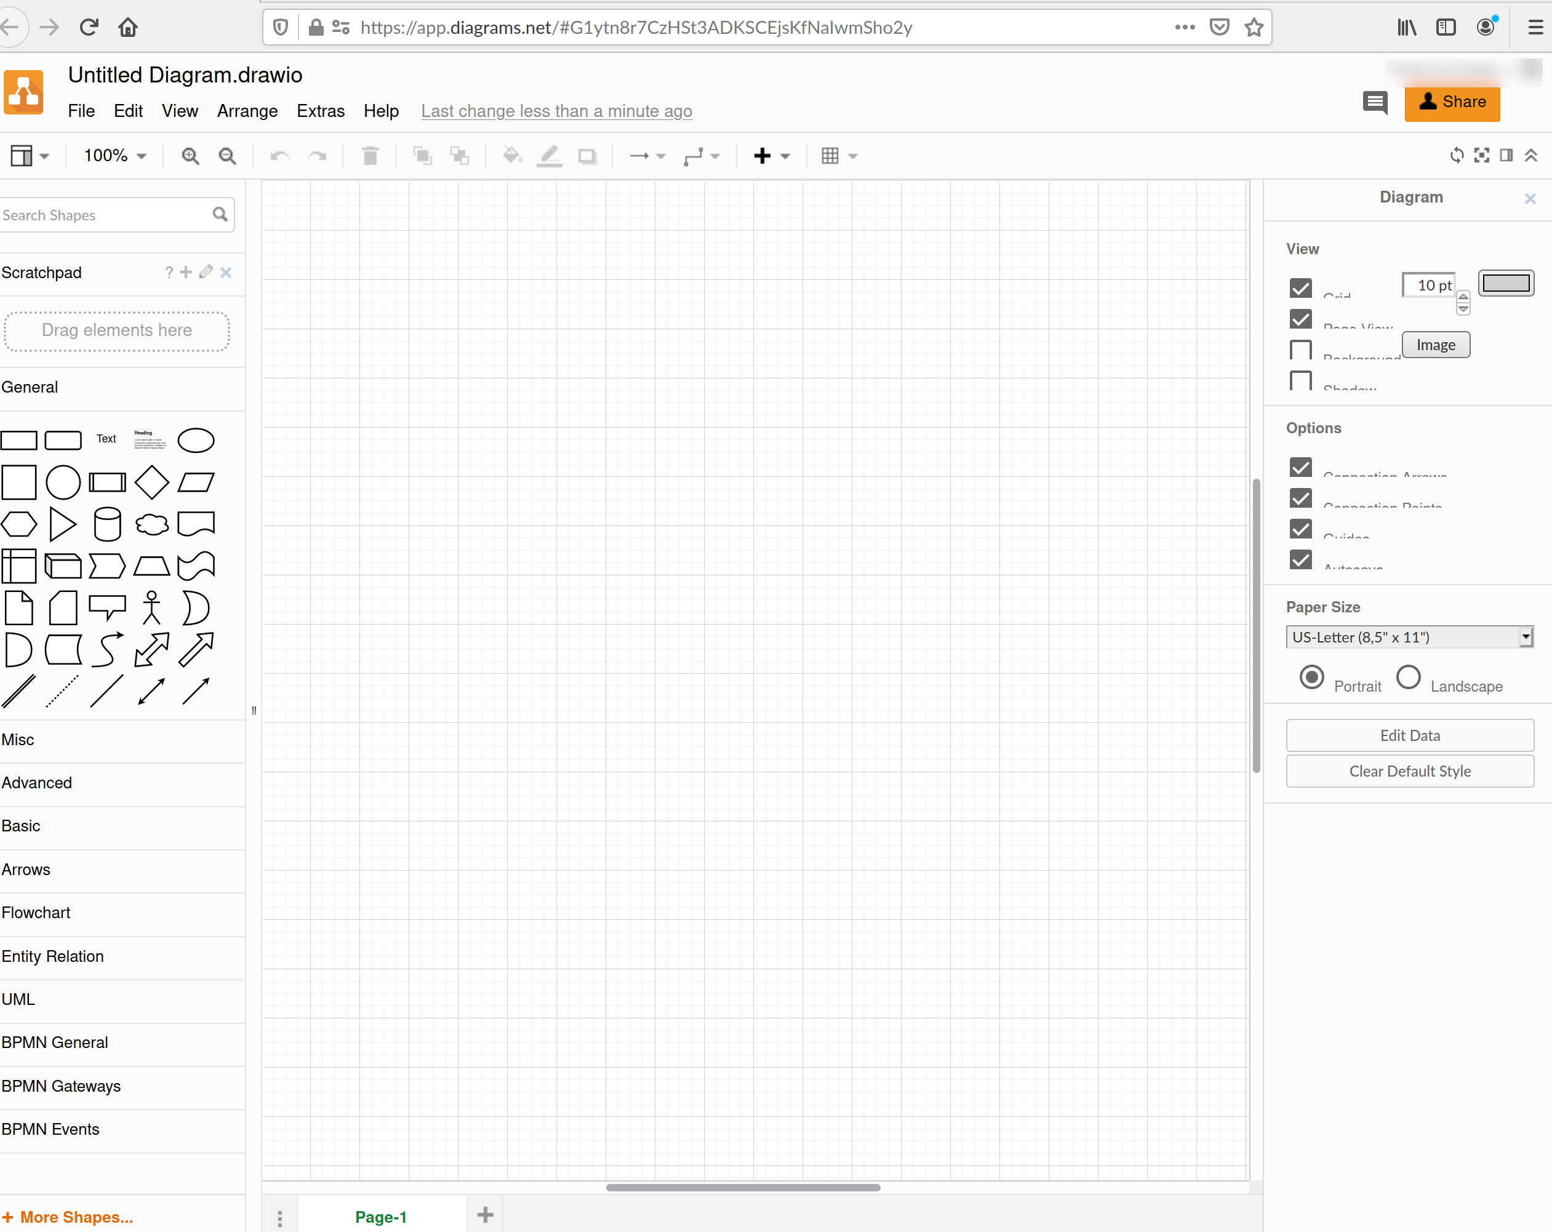Click the orange Share button

click(1452, 103)
